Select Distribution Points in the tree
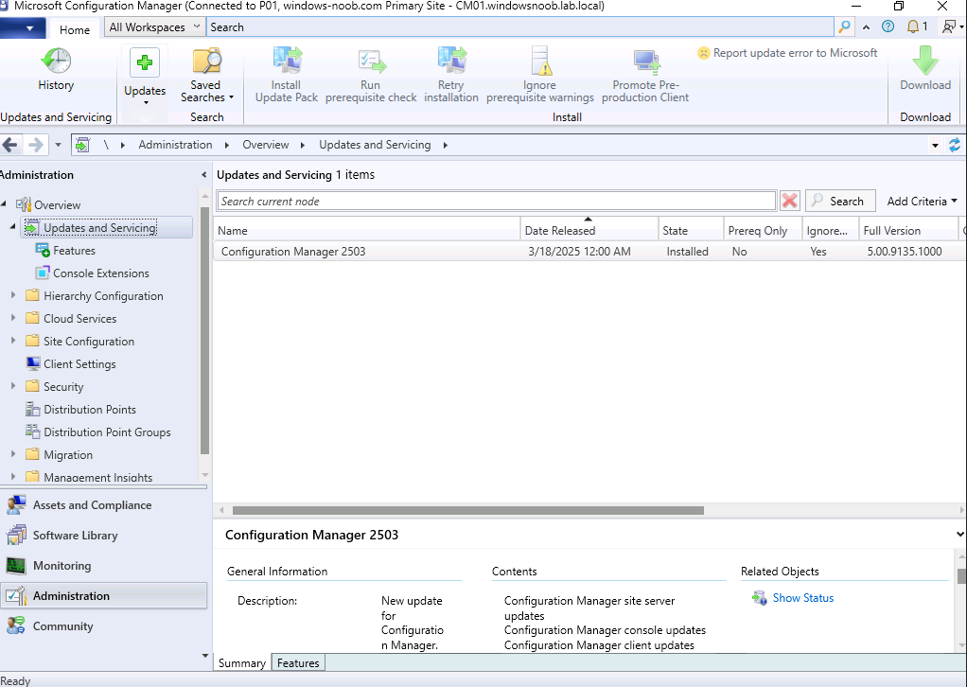Viewport: 967px width, 687px height. coord(90,410)
